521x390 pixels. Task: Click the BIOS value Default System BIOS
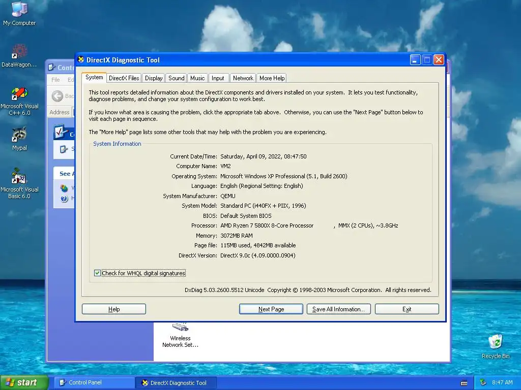pyautogui.click(x=246, y=216)
